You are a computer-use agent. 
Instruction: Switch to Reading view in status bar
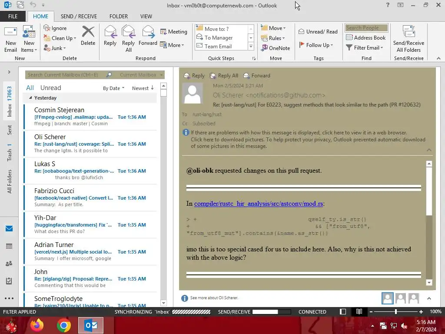point(359,311)
